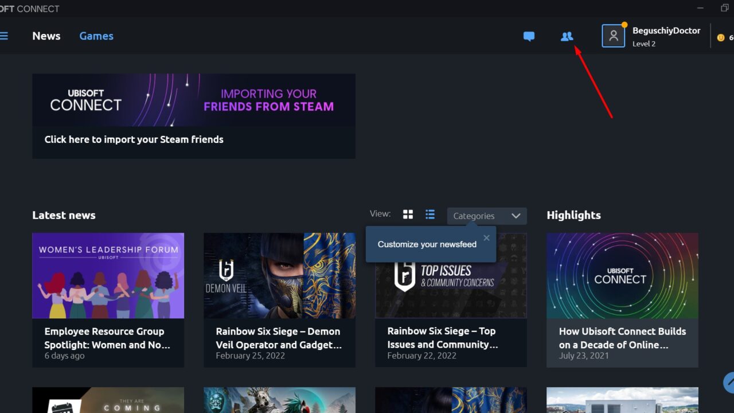Open the hamburger menu
Viewport: 734px width, 413px height.
pyautogui.click(x=3, y=36)
